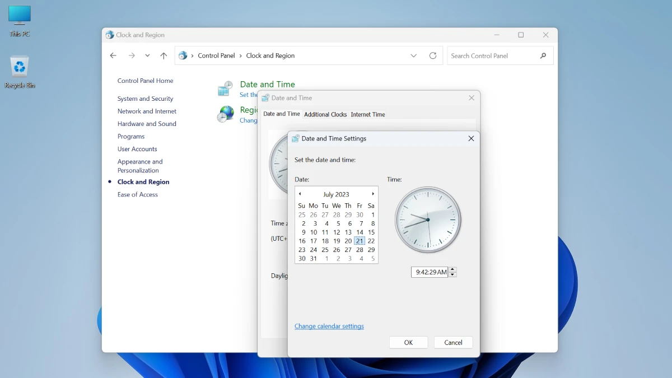Minimize the Clock and Region window

(496, 35)
